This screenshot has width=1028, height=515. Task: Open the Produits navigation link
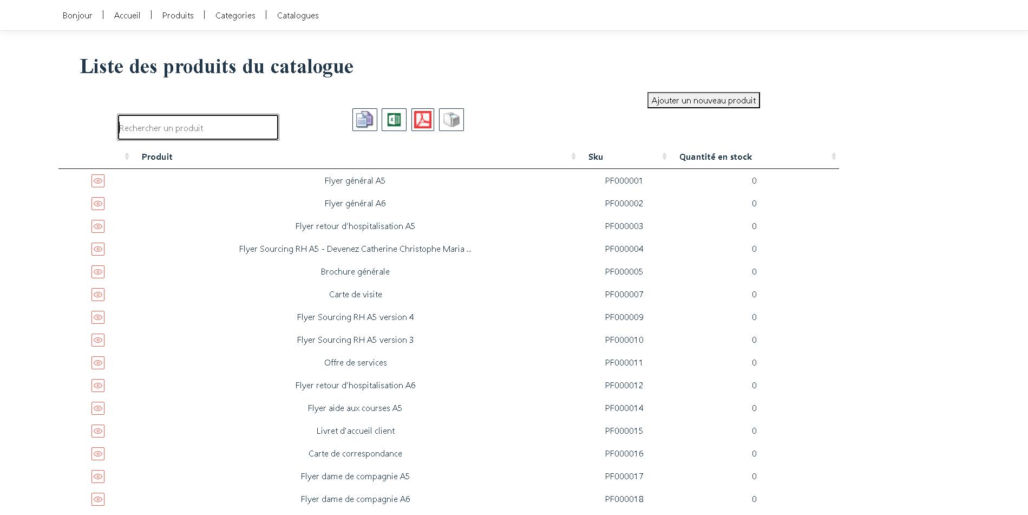point(178,16)
